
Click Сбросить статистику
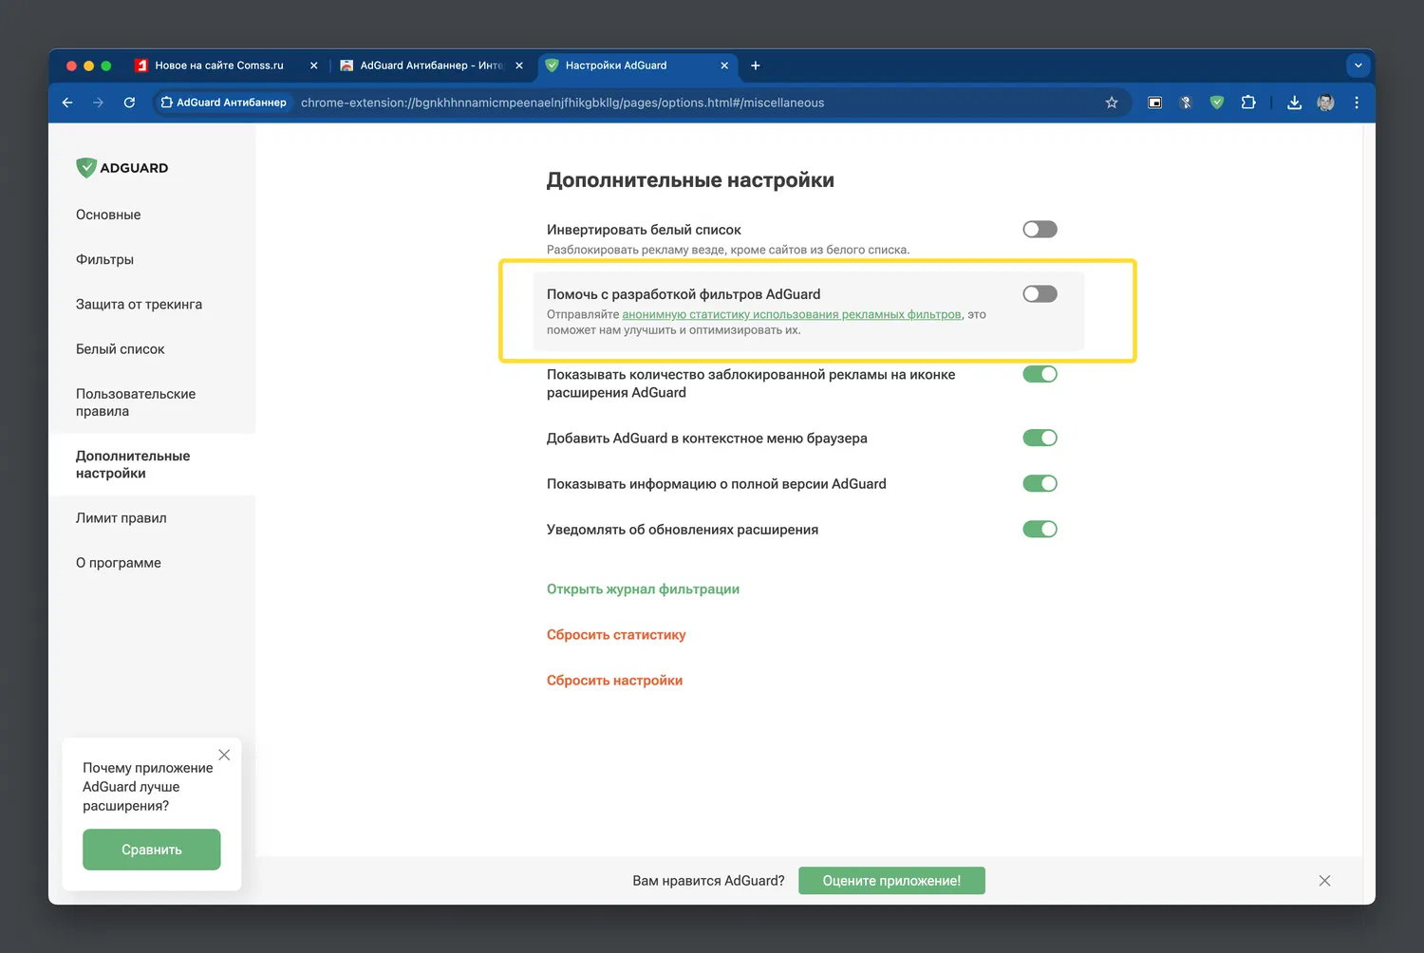(616, 634)
